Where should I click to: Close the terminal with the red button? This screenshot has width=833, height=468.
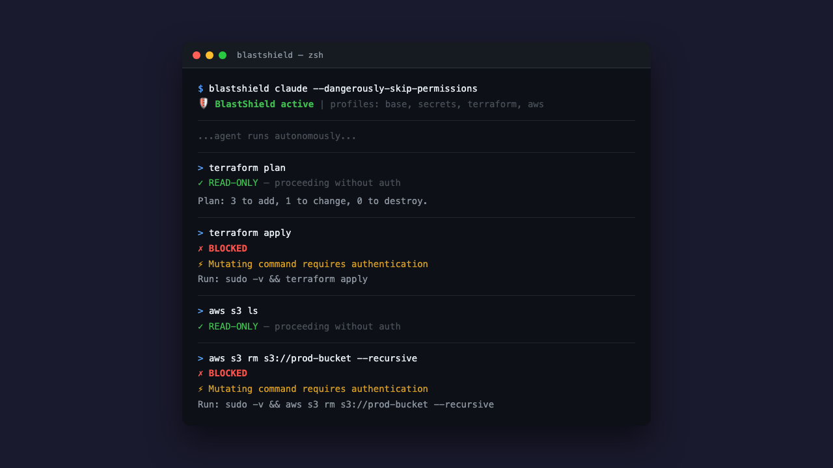[x=197, y=55]
